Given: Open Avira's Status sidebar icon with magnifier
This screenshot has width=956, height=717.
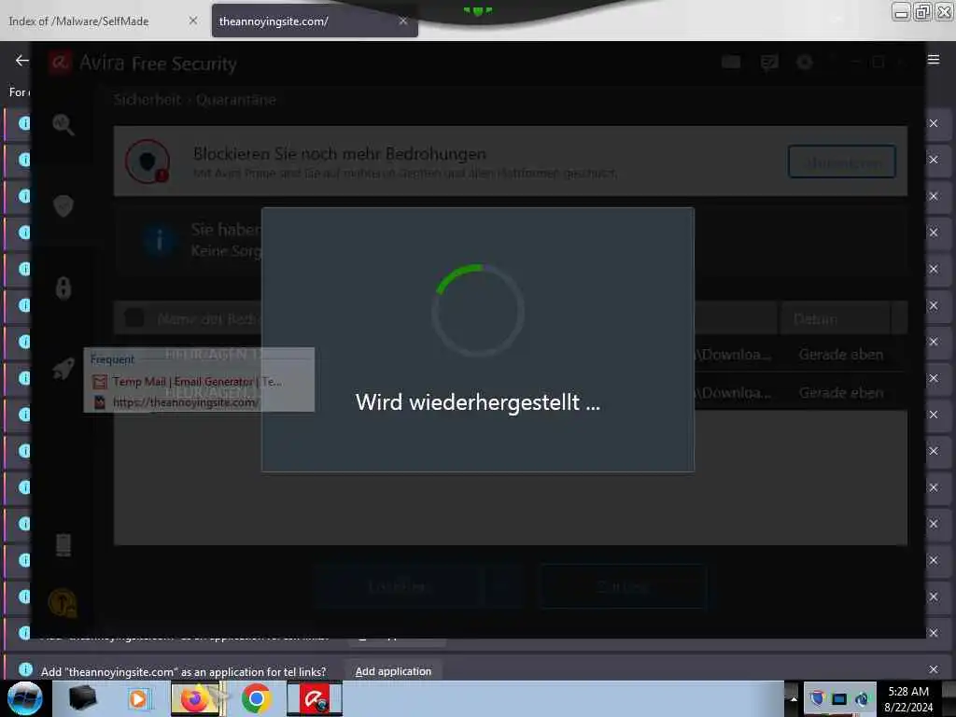Looking at the screenshot, I should click(63, 124).
